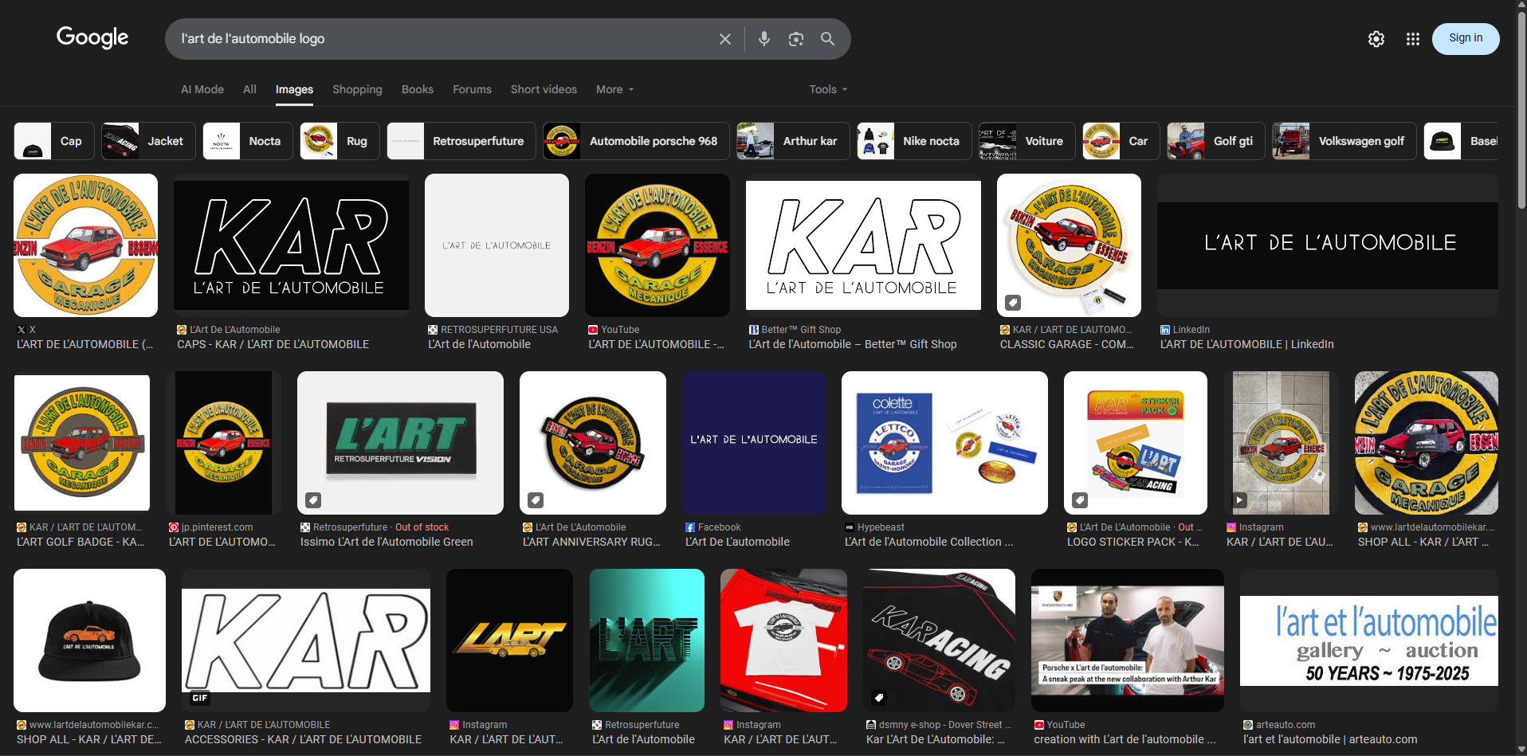Open Issimo green L'ART thumbnail
Viewport: 1527px width, 756px height.
pyautogui.click(x=400, y=443)
